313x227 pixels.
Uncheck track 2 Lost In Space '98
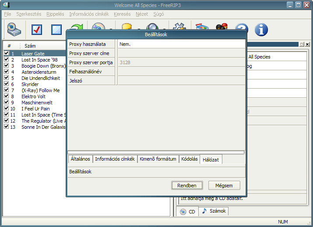pyautogui.click(x=7, y=59)
